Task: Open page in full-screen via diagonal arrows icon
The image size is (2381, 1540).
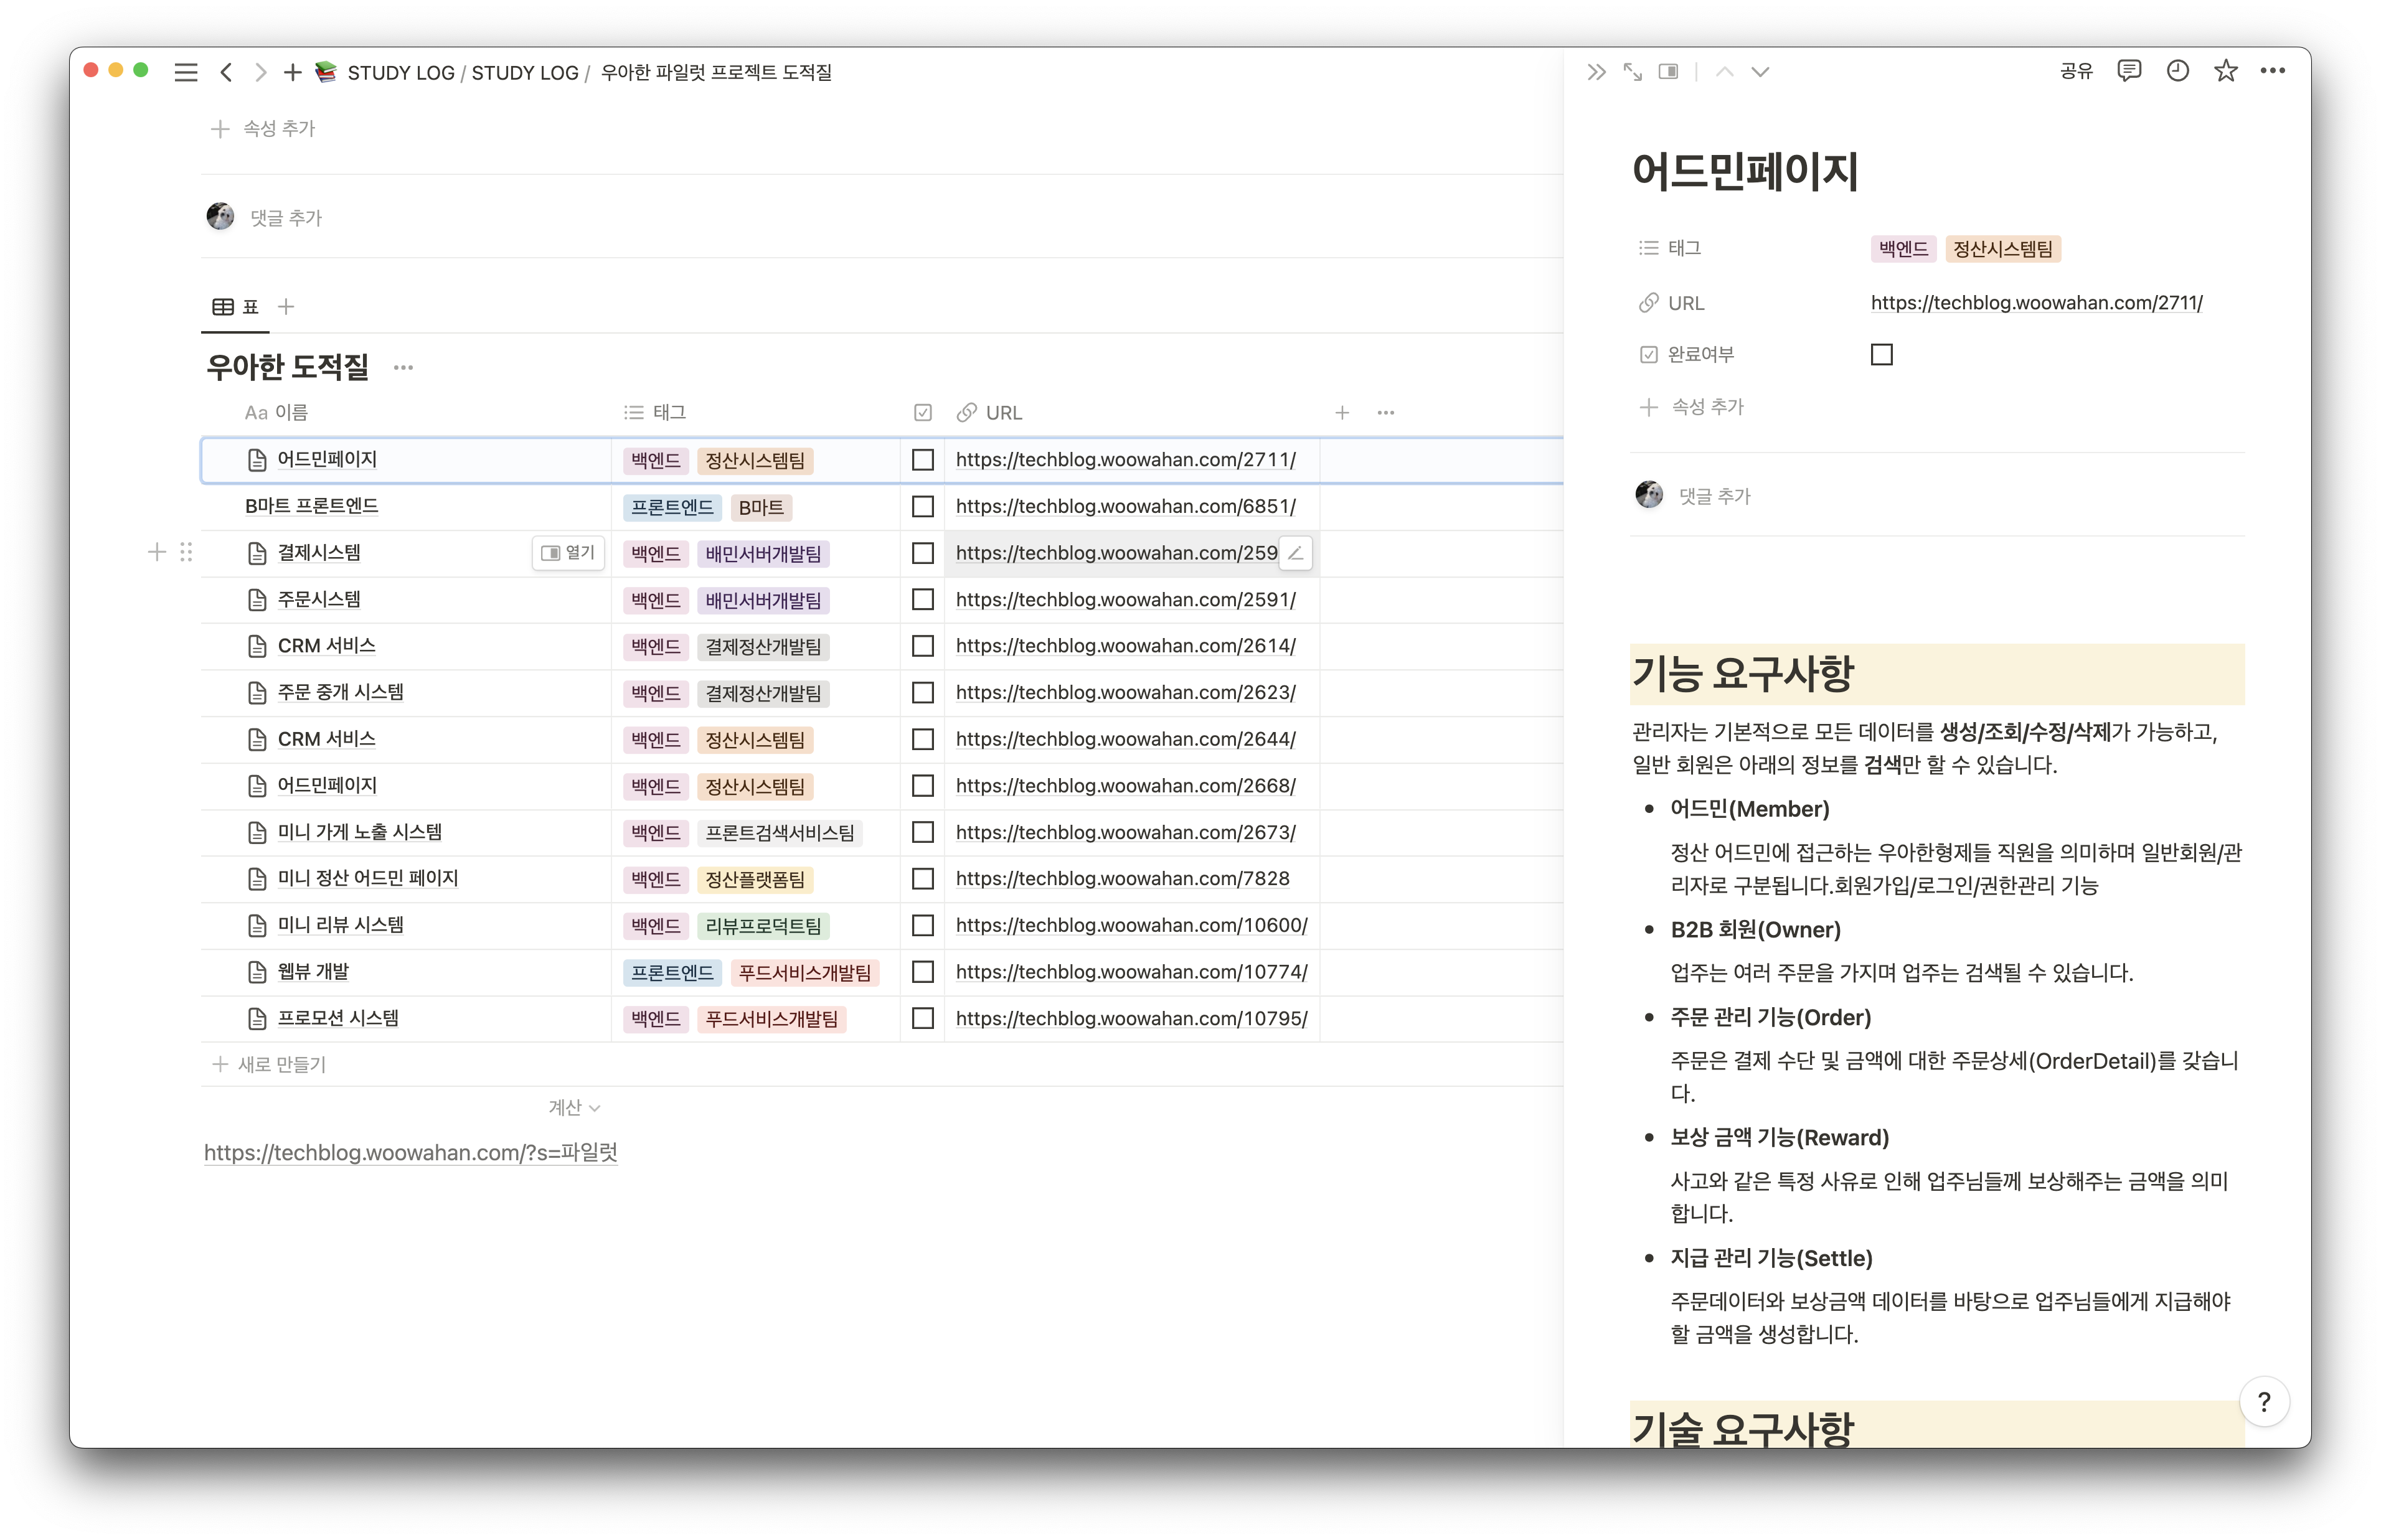Action: (x=1632, y=72)
